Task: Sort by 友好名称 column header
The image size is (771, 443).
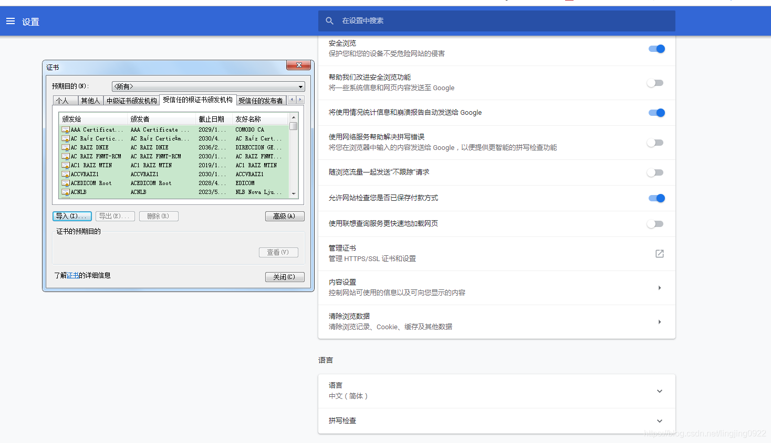Action: click(x=260, y=119)
